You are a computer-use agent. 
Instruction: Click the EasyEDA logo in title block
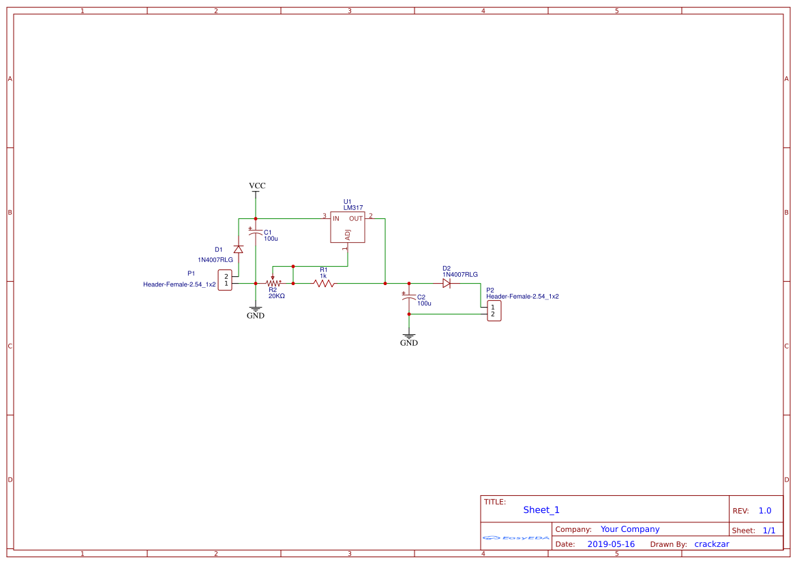[x=515, y=538]
